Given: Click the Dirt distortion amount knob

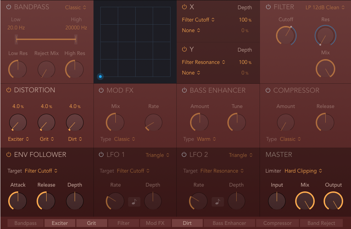Looking at the screenshot, I should click(75, 122).
